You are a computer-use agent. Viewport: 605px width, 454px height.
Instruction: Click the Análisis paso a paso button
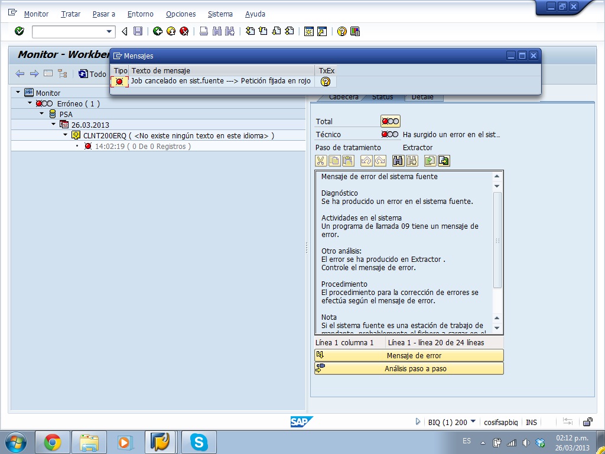pos(409,368)
